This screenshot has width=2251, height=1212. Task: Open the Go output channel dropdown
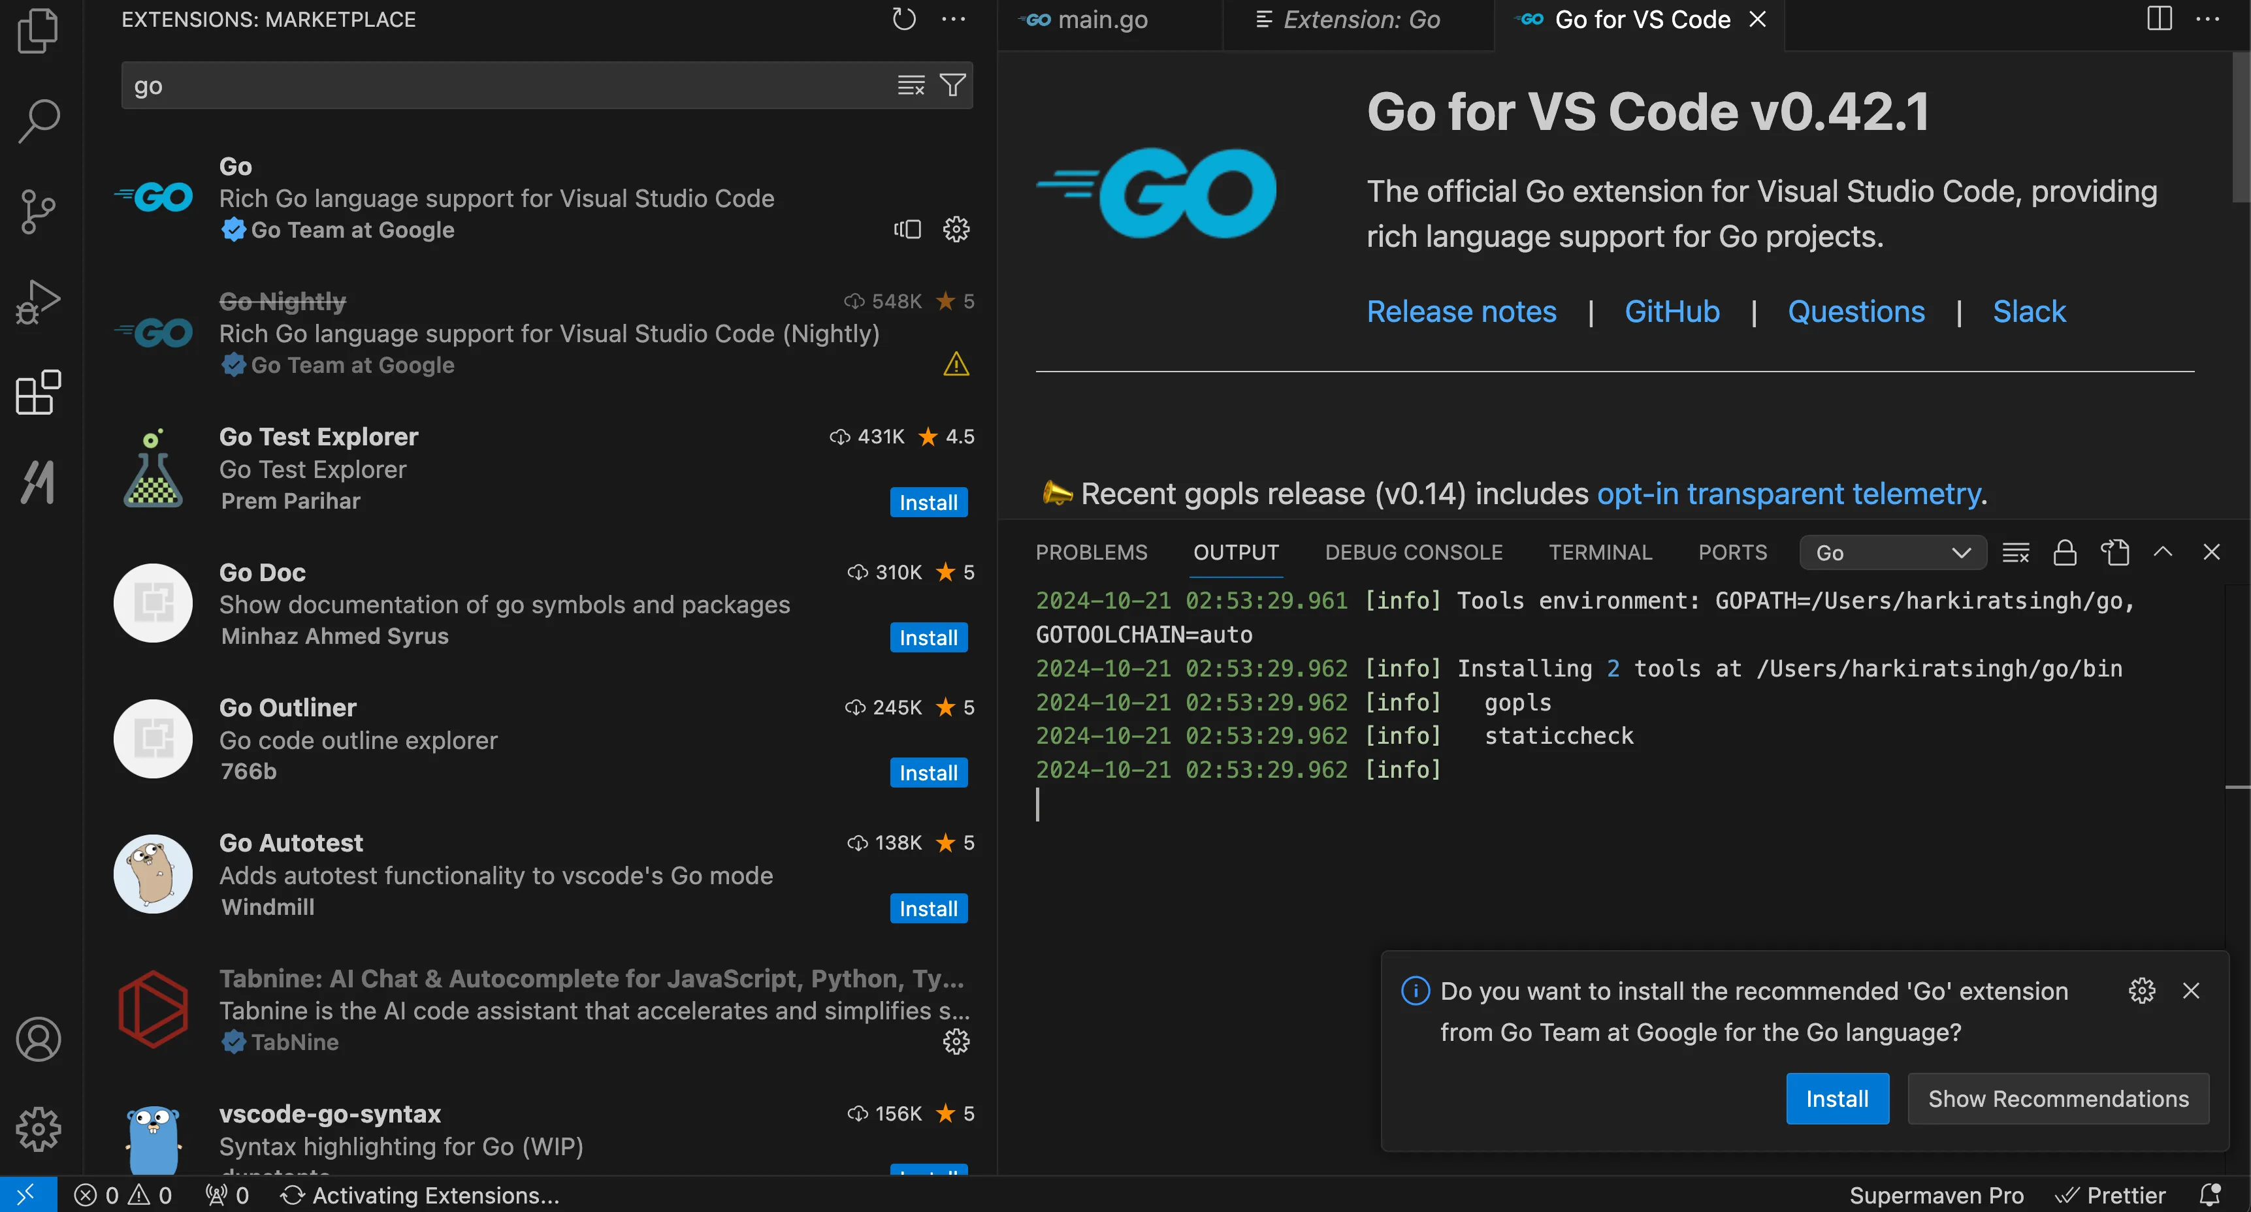[x=1893, y=551]
